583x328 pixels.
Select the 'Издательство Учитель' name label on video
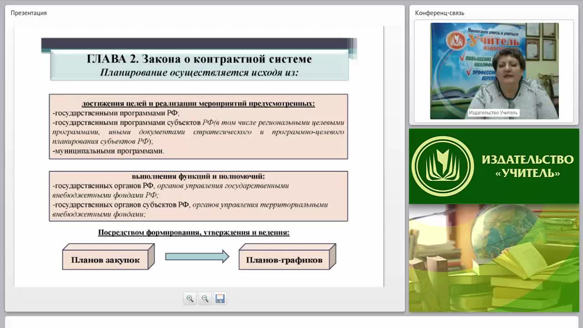pos(493,113)
